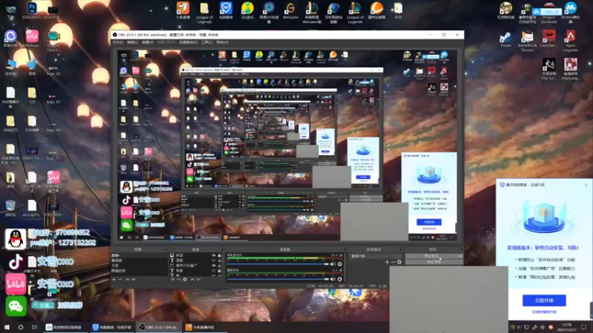Toggle visibility eye of second source row
593x333 pixels.
(213, 260)
